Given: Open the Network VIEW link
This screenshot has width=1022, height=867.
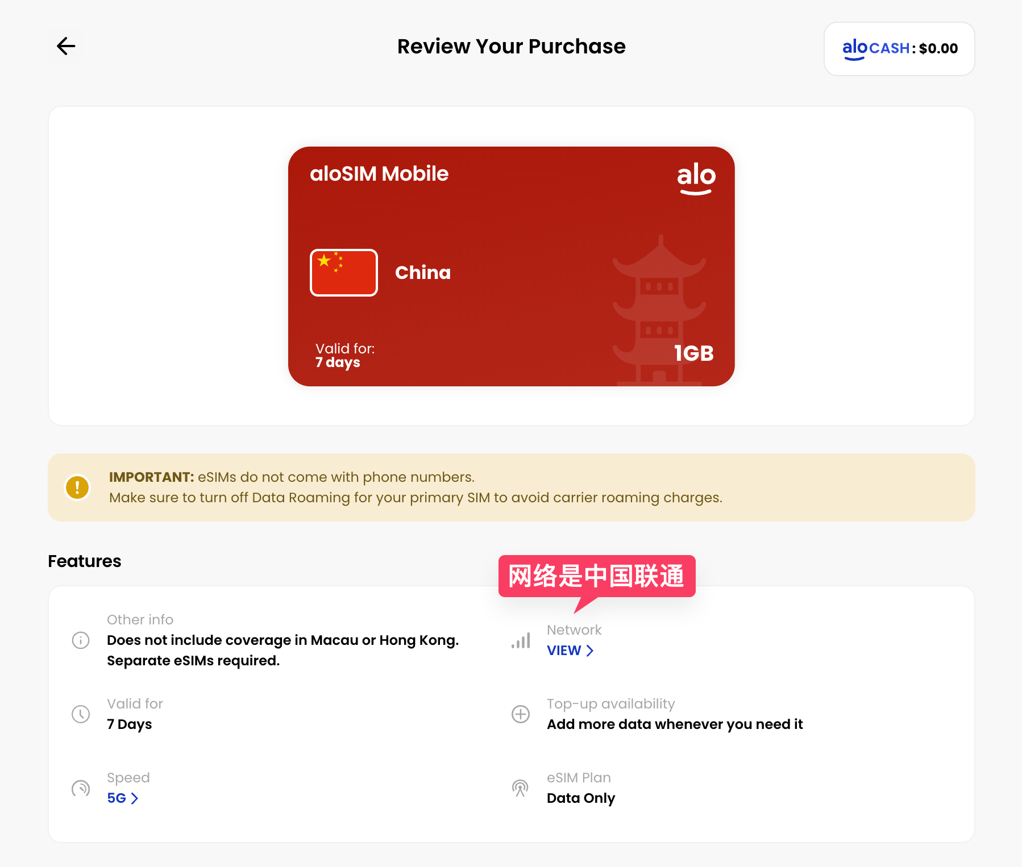Looking at the screenshot, I should click(564, 651).
